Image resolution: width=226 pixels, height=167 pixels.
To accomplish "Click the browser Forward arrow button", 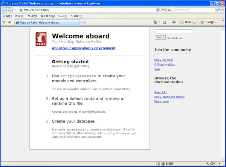I will pyautogui.click(x=11, y=10).
